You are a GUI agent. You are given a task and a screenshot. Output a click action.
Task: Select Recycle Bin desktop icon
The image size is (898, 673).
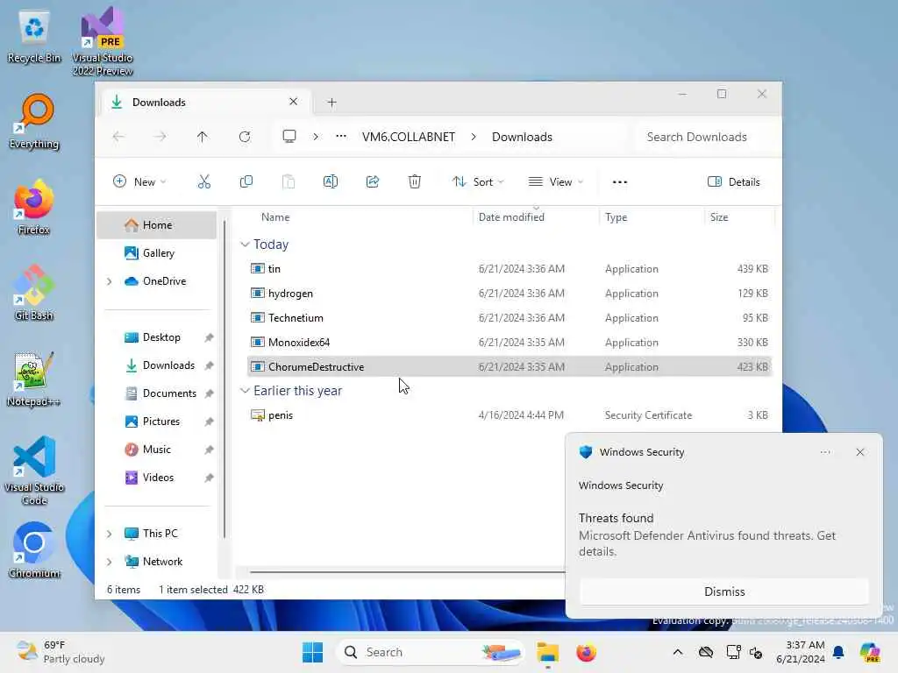click(x=34, y=35)
